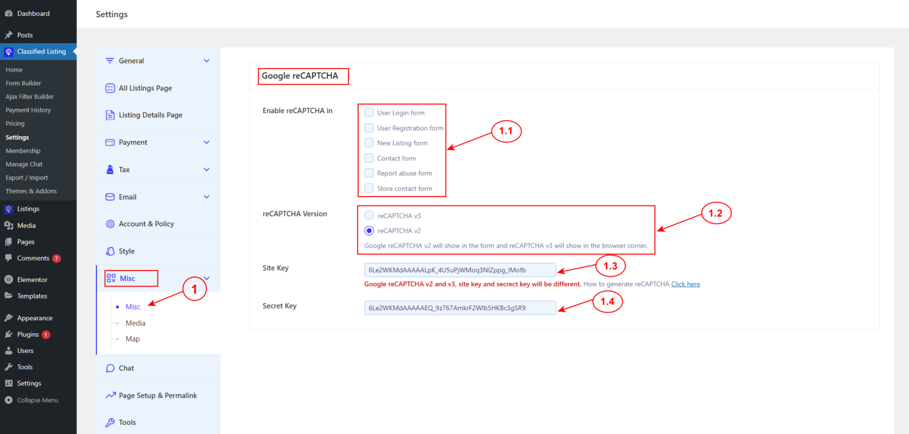Toggle the Contact form checkbox
This screenshot has height=434, width=909.
(369, 158)
